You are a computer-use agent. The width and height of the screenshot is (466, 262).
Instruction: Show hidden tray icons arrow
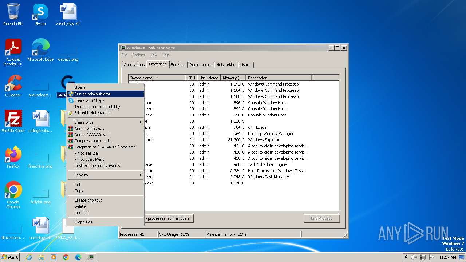pyautogui.click(x=406, y=257)
